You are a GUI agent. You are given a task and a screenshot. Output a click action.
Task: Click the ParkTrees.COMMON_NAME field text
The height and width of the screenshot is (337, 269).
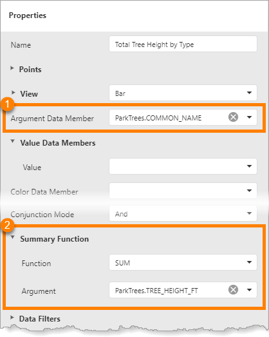158,118
